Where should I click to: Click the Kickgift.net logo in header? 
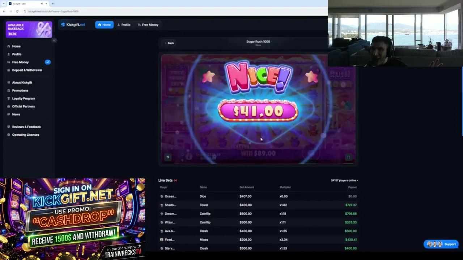point(73,25)
